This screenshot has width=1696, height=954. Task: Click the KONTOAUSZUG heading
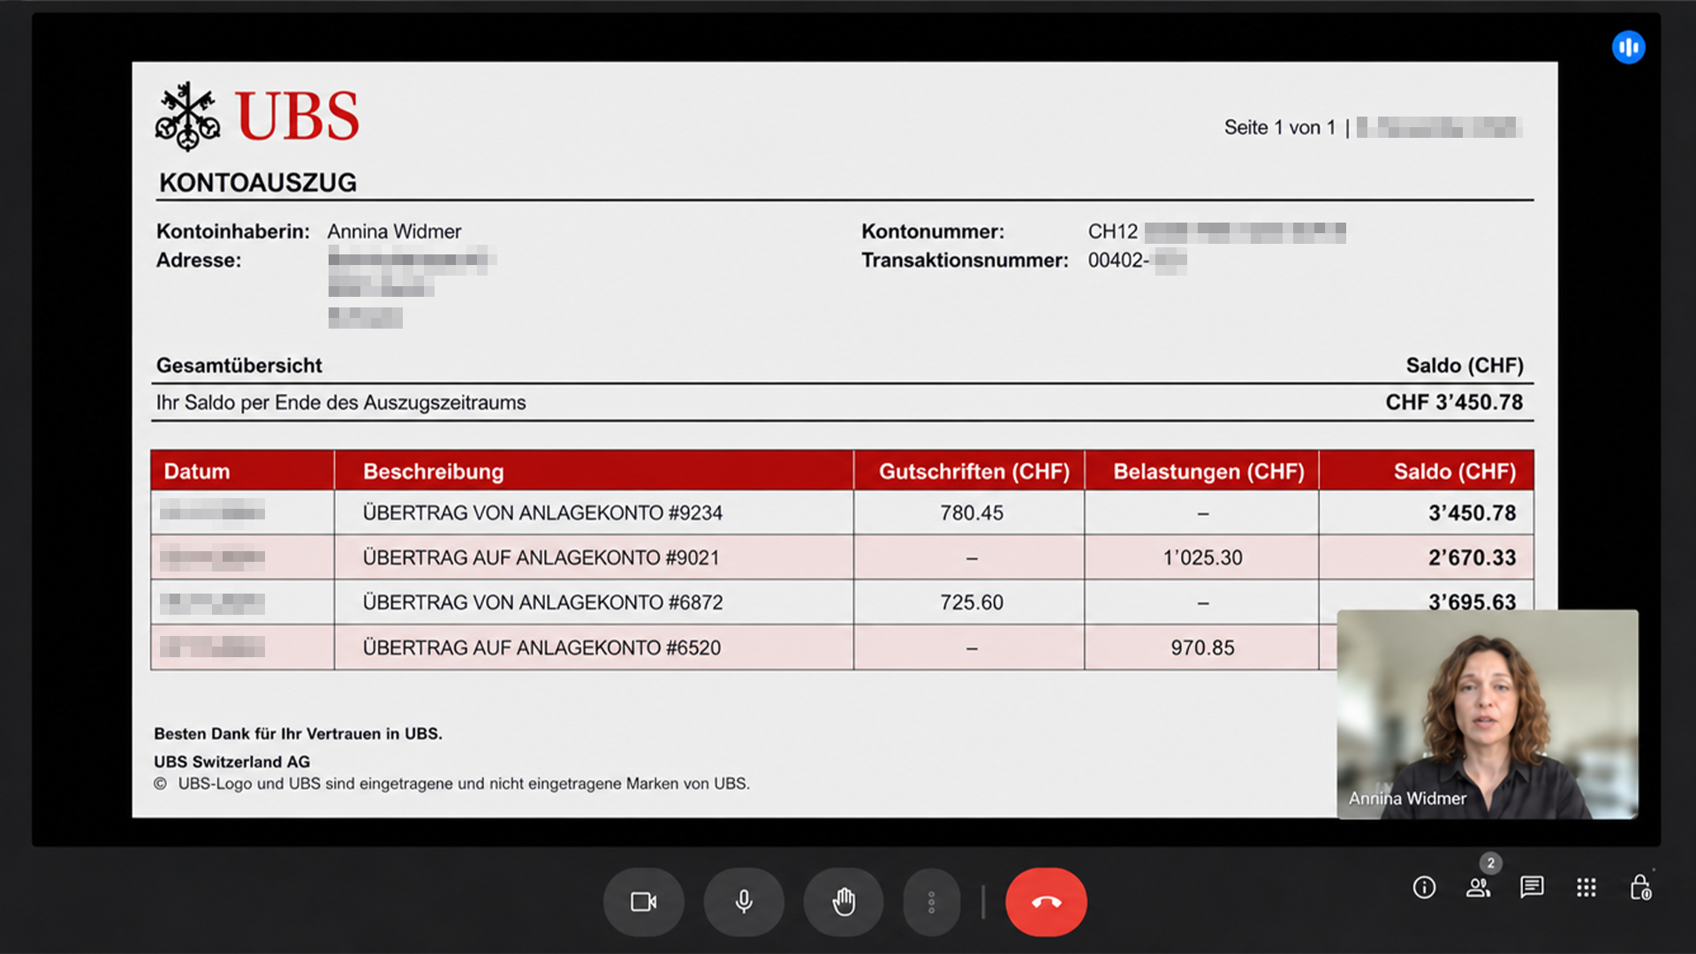tap(258, 183)
